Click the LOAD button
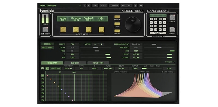The height and width of the screenshot is (107, 218). pyautogui.click(x=95, y=6)
